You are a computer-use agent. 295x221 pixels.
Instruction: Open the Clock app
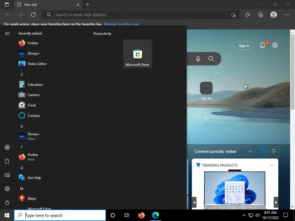(27, 105)
